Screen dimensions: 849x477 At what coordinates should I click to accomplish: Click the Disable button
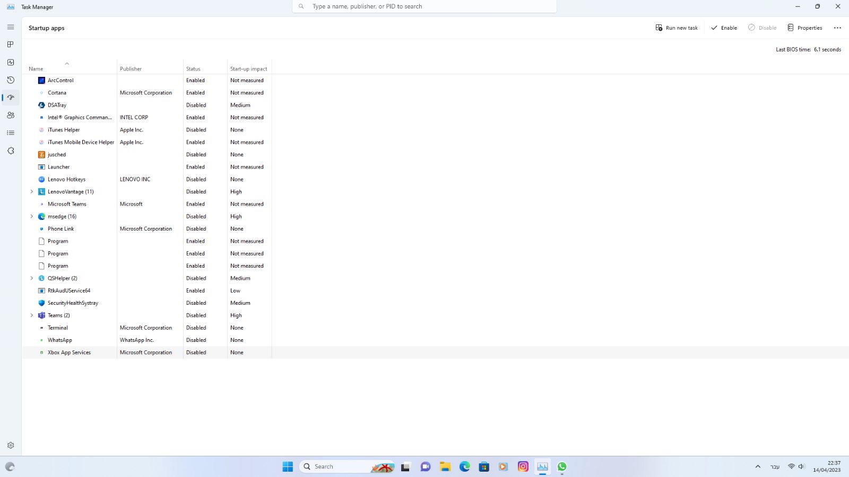(762, 28)
